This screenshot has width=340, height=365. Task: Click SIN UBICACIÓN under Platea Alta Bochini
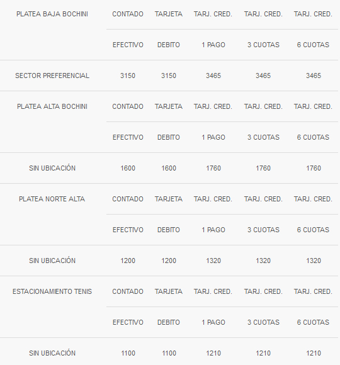point(52,168)
